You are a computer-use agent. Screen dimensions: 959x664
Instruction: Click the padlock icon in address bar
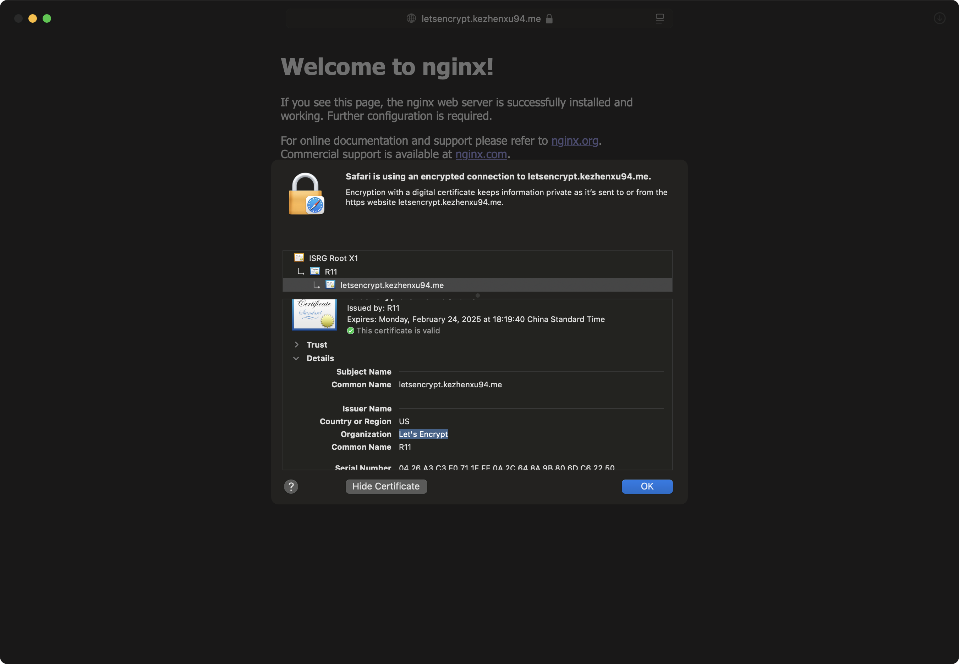coord(549,19)
